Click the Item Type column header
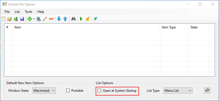The height and width of the screenshot is (101, 219). (175, 27)
